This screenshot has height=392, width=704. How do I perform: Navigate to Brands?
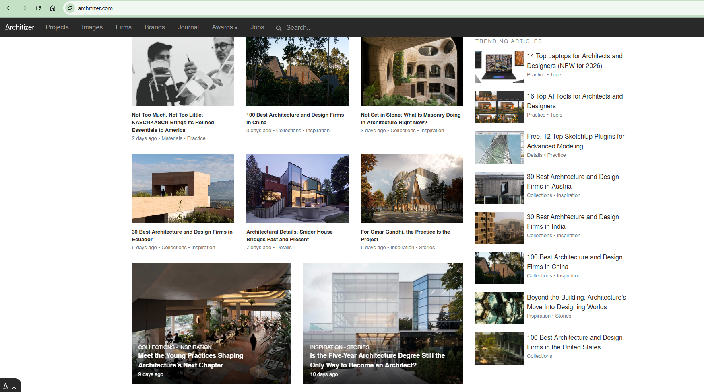155,27
